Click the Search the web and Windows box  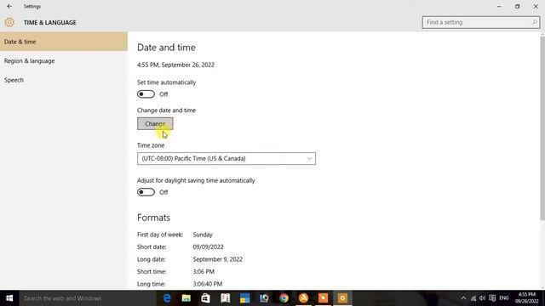pos(87,298)
